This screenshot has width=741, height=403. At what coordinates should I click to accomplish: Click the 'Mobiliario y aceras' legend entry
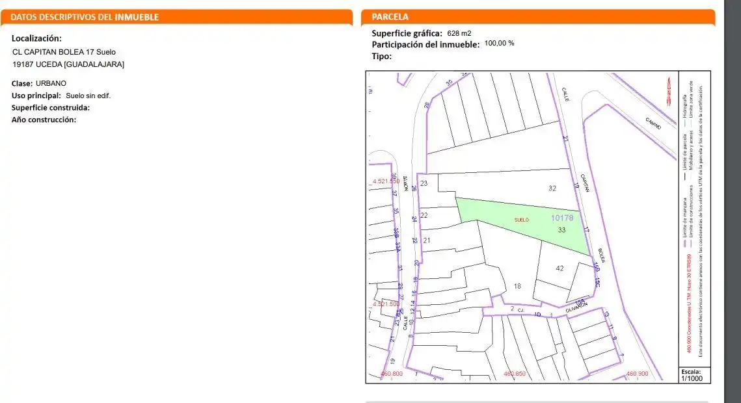pyautogui.click(x=691, y=150)
